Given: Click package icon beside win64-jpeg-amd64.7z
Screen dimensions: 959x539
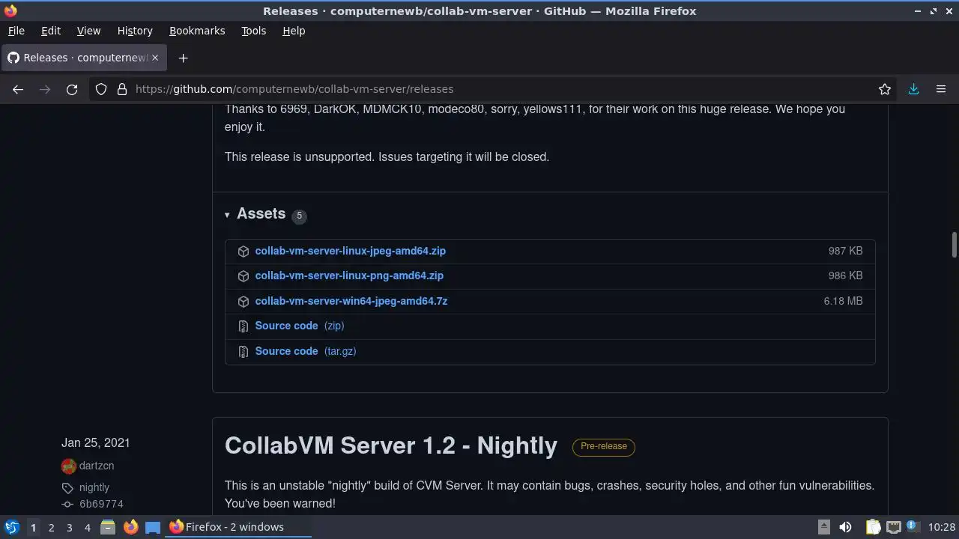Looking at the screenshot, I should click(243, 302).
